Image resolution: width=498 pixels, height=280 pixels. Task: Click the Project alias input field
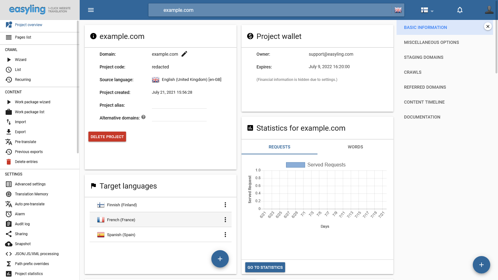[x=179, y=105]
